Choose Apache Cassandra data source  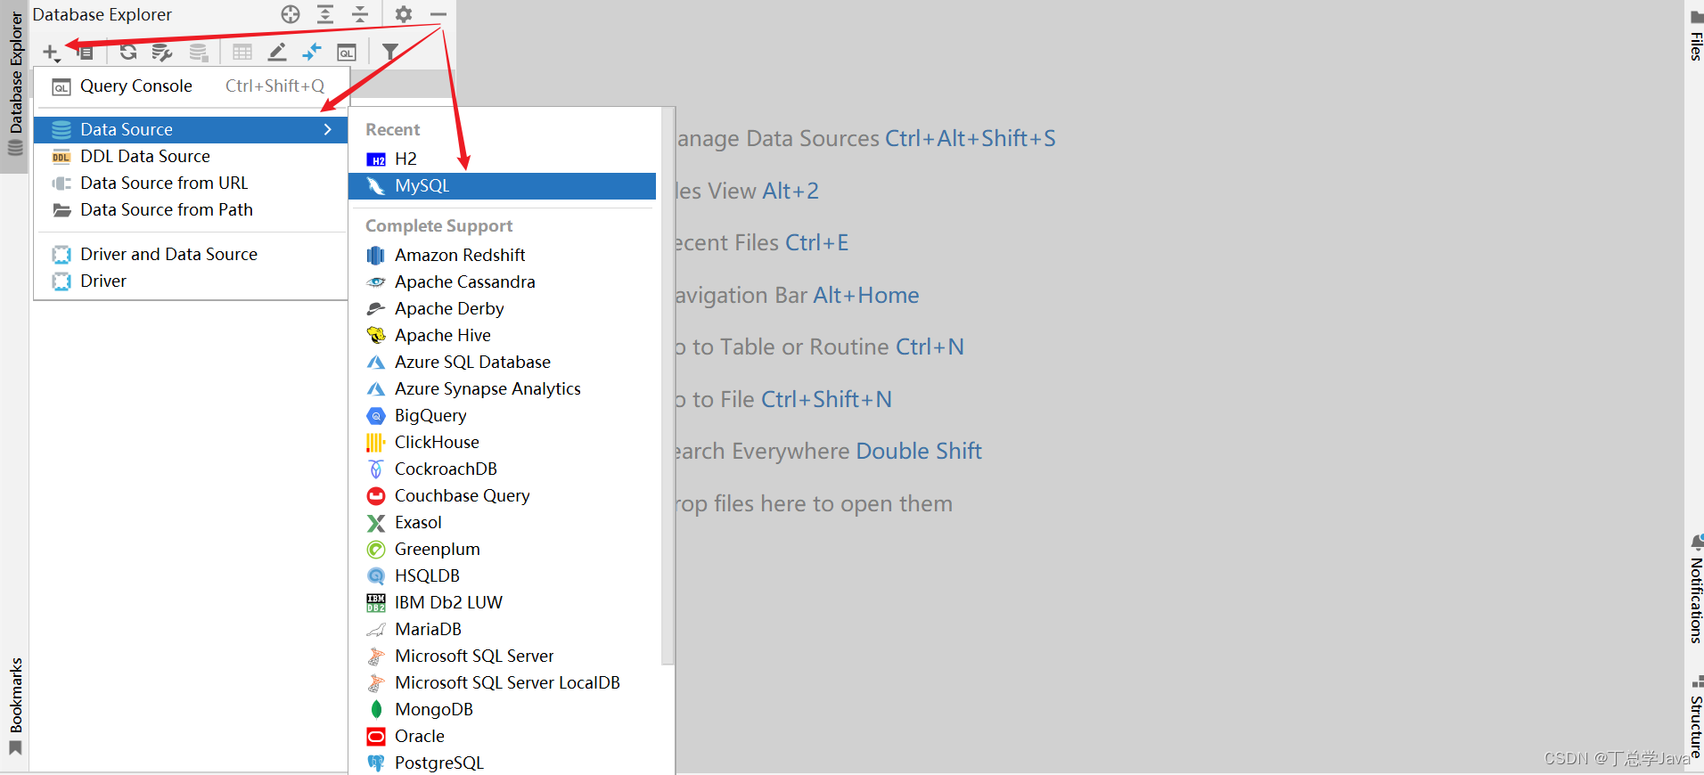(x=503, y=282)
